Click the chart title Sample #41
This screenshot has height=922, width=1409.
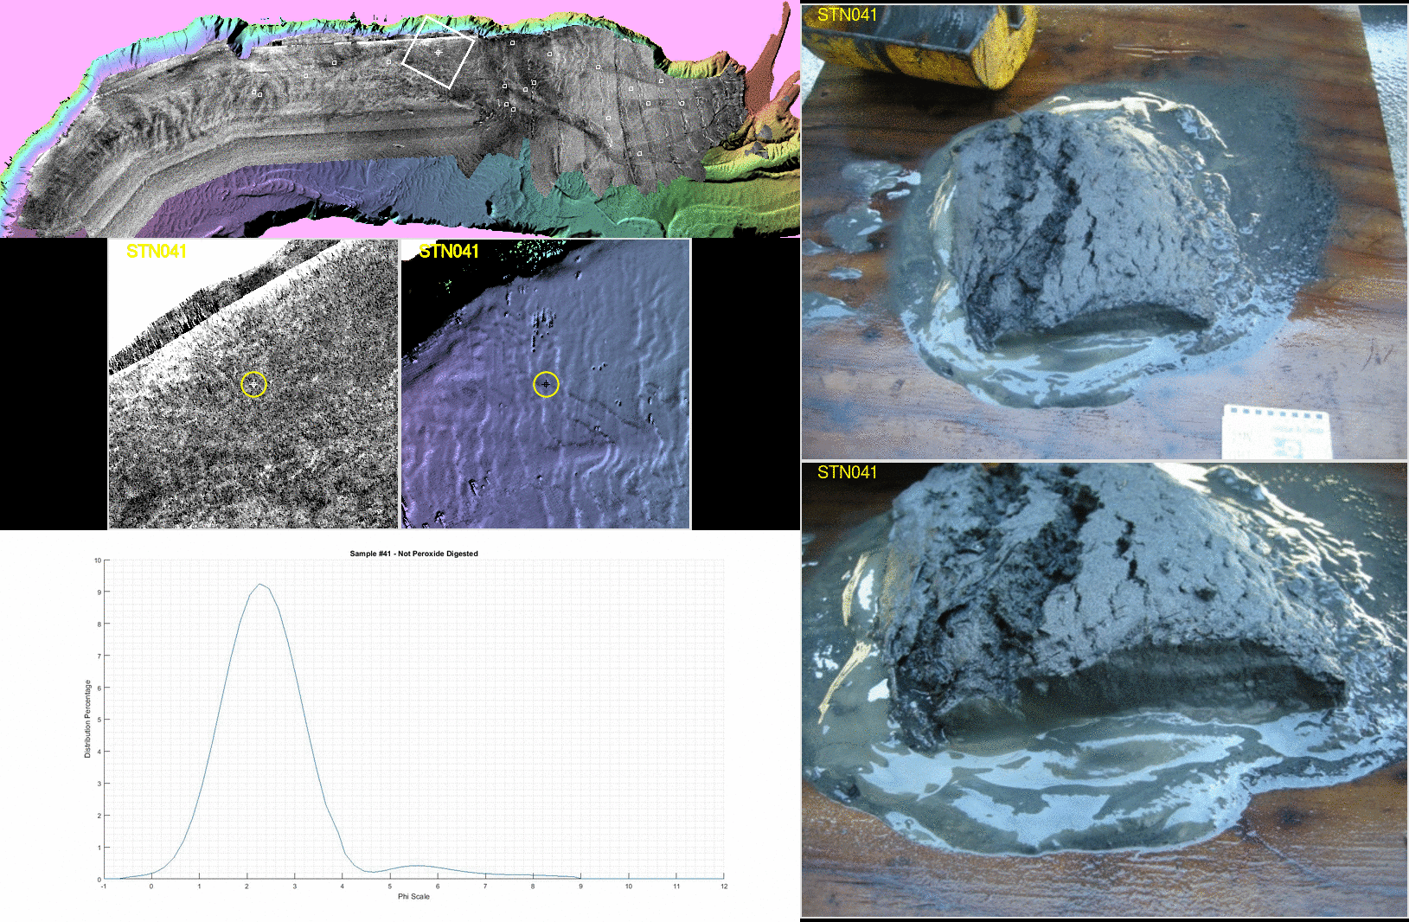[413, 554]
